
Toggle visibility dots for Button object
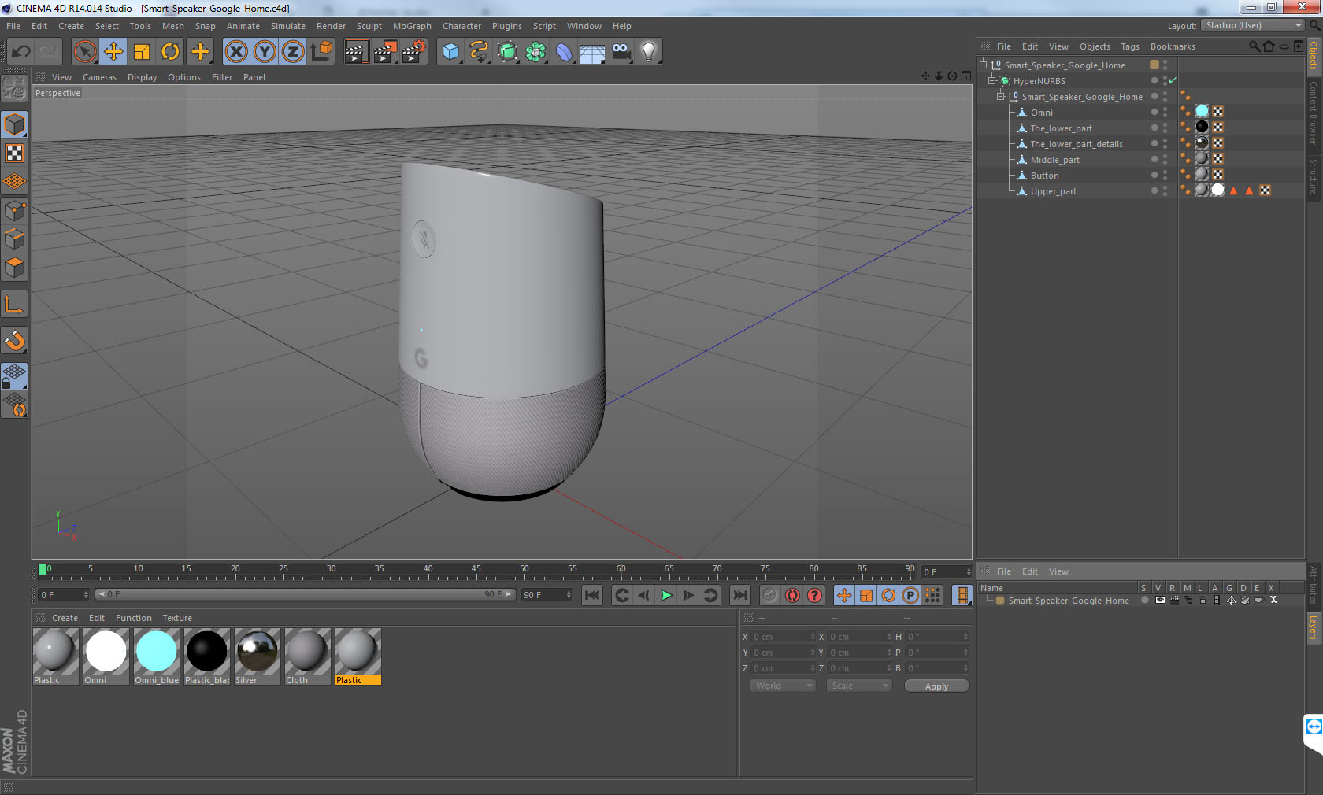pos(1165,176)
